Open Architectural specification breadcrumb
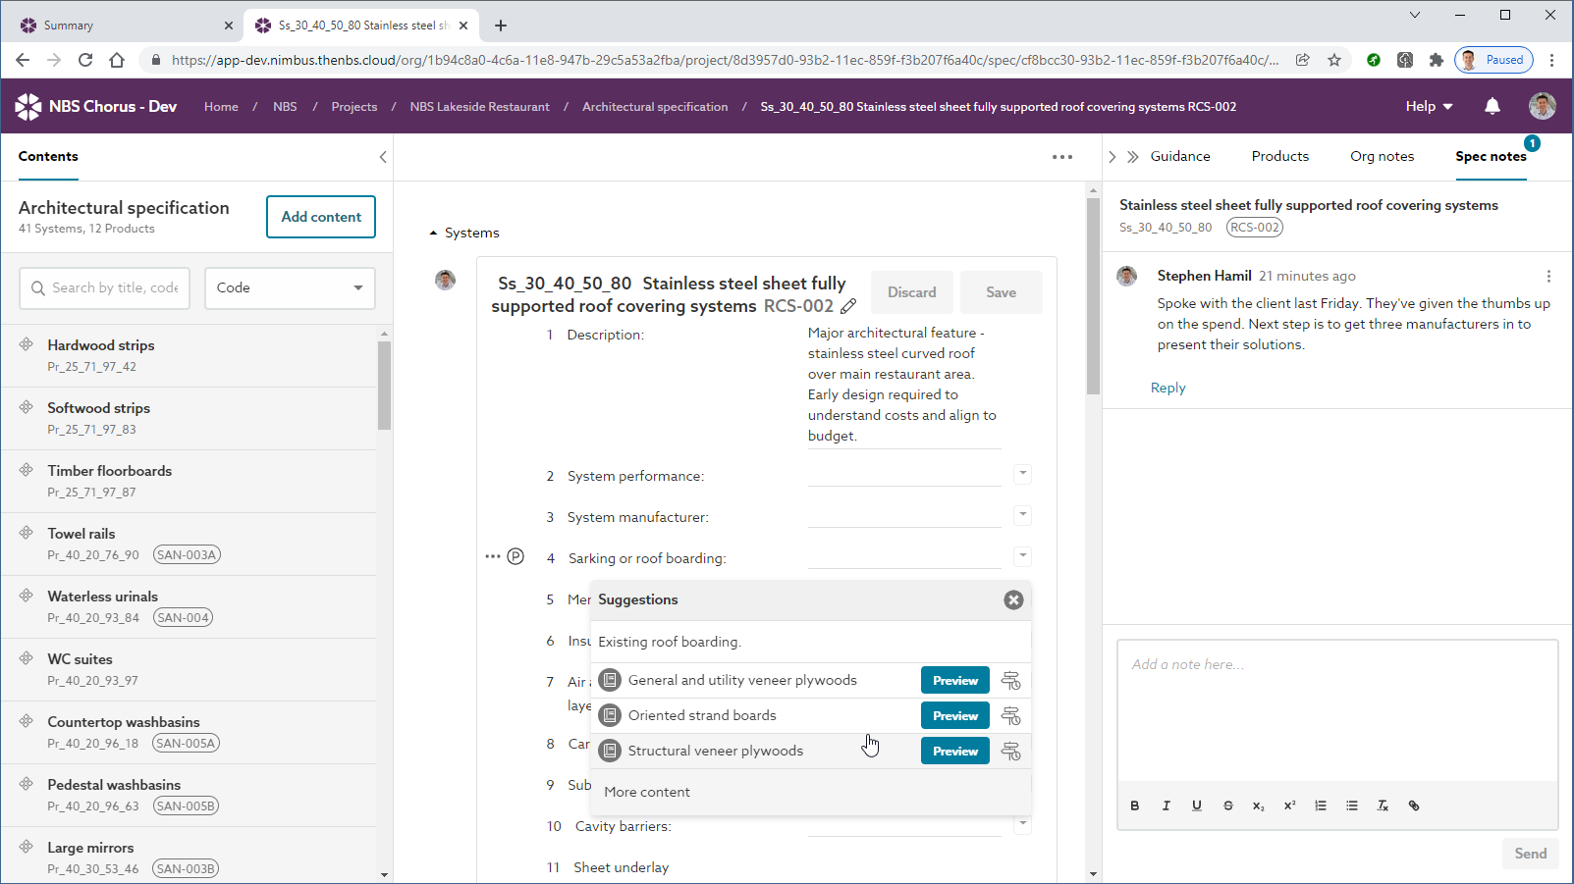Image resolution: width=1574 pixels, height=884 pixels. point(655,107)
